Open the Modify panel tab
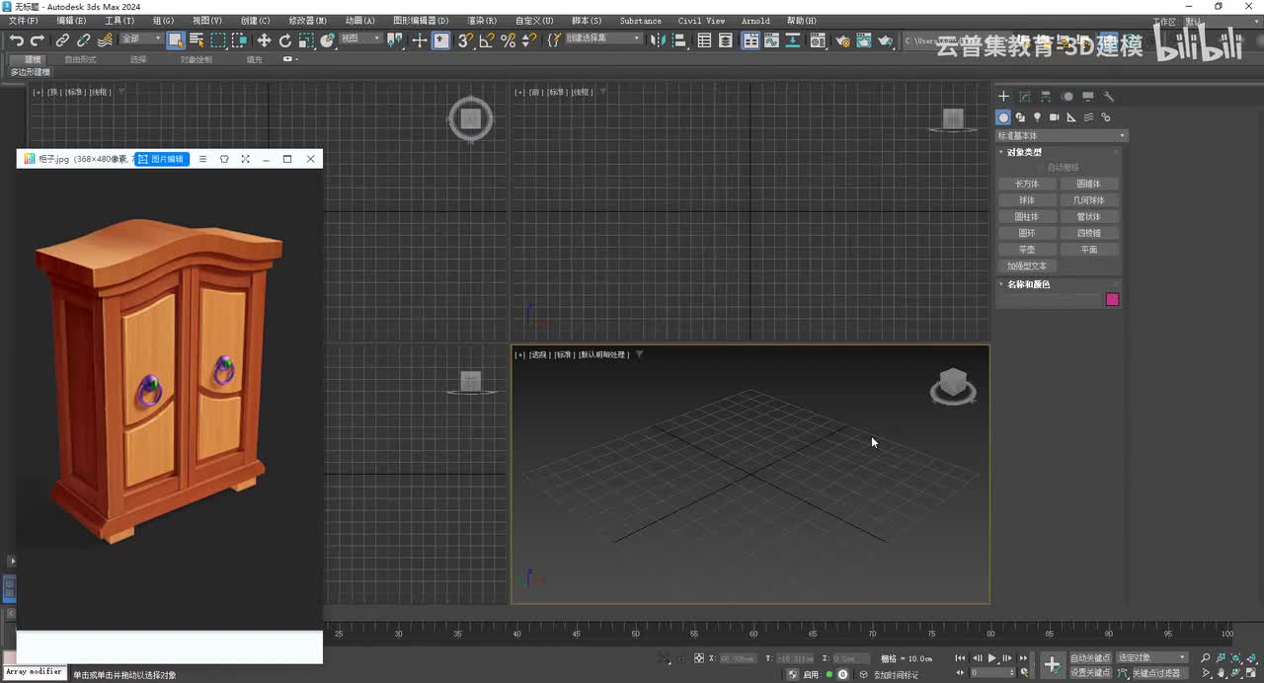The width and height of the screenshot is (1264, 683). click(x=1024, y=97)
